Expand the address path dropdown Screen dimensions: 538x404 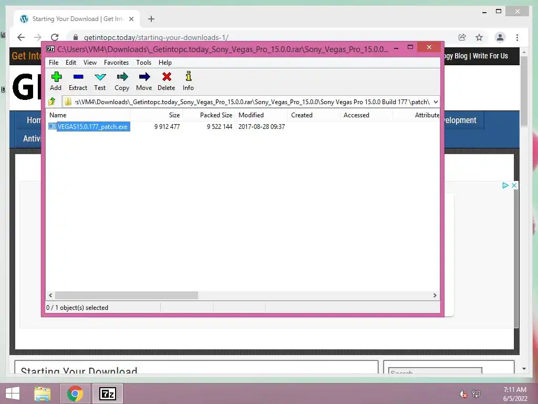[436, 102]
